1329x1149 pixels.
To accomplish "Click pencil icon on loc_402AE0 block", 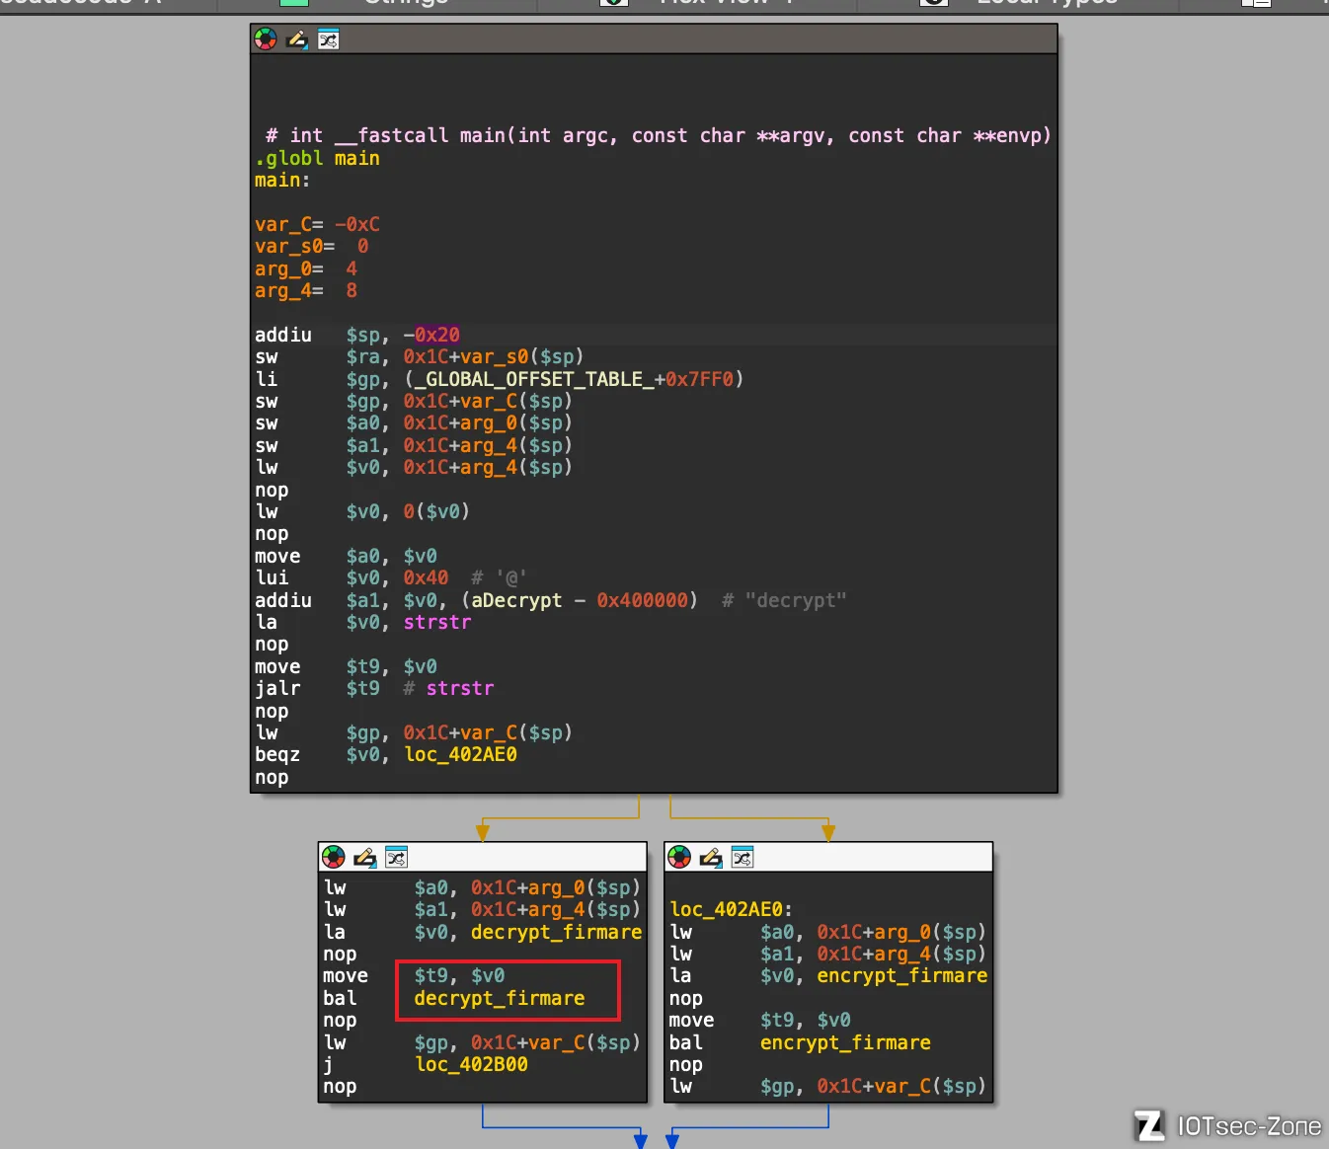I will (711, 857).
